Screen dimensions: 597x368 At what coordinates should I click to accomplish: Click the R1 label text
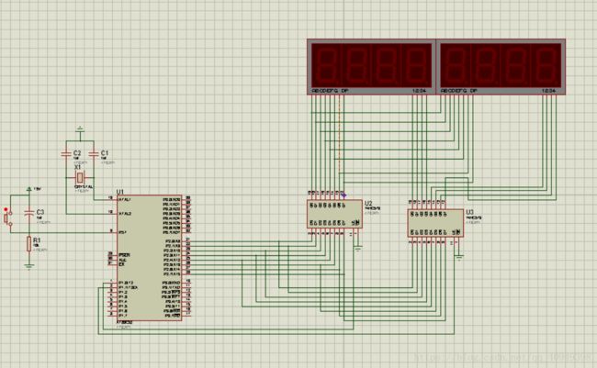point(37,240)
